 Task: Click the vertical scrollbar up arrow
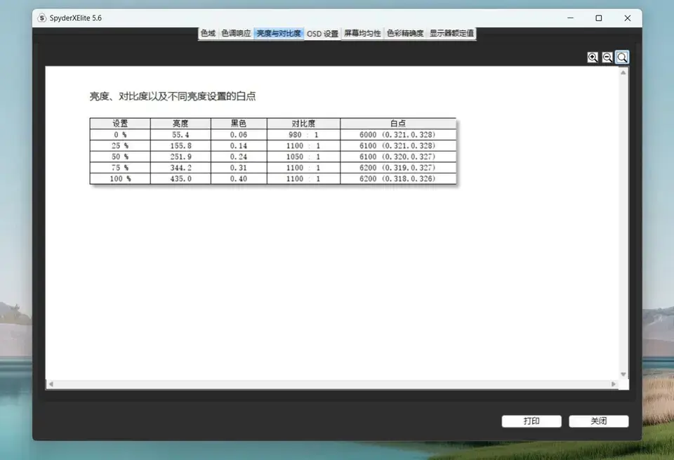pos(623,72)
